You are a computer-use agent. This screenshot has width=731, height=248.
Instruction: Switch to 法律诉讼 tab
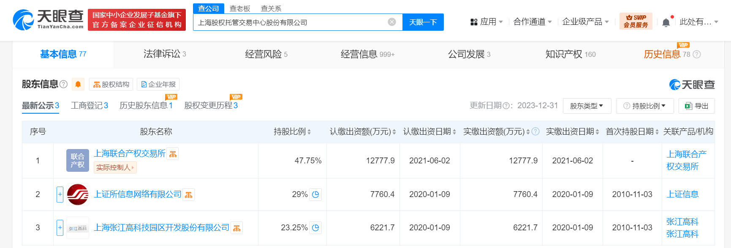(x=165, y=54)
